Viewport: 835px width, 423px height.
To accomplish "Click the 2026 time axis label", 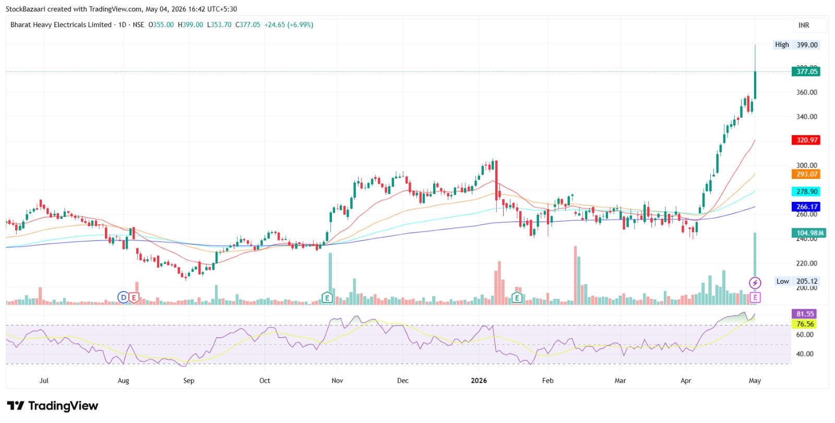I will 479,381.
